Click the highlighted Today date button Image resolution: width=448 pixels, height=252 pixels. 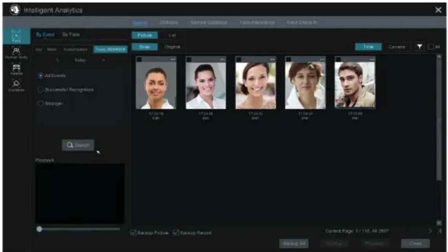coord(110,49)
